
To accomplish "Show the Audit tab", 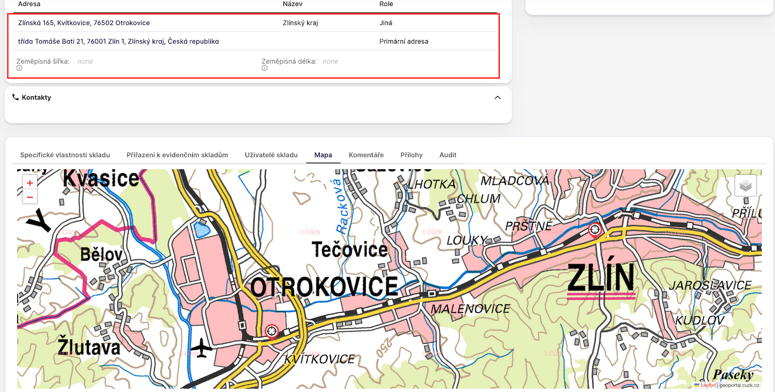I will [x=448, y=155].
